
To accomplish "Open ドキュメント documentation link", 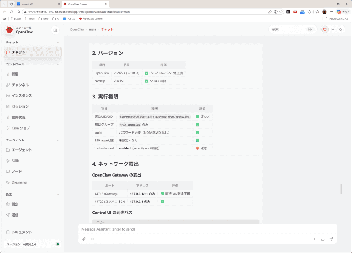I will point(33,232).
